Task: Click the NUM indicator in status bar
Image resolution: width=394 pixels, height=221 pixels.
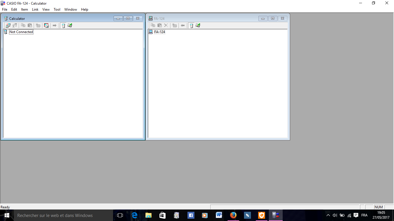Action: coord(379,207)
